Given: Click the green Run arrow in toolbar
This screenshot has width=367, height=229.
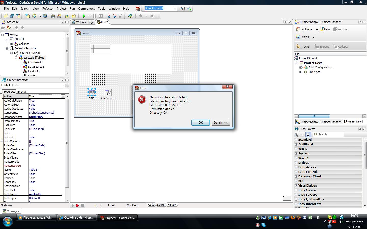Looking at the screenshot, I should [x=84, y=16].
